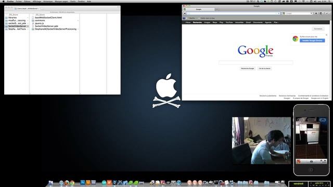Expand the Plus menu in the Google bar
Image resolution: width=333 pixels, height=187 pixels.
coord(276,22)
